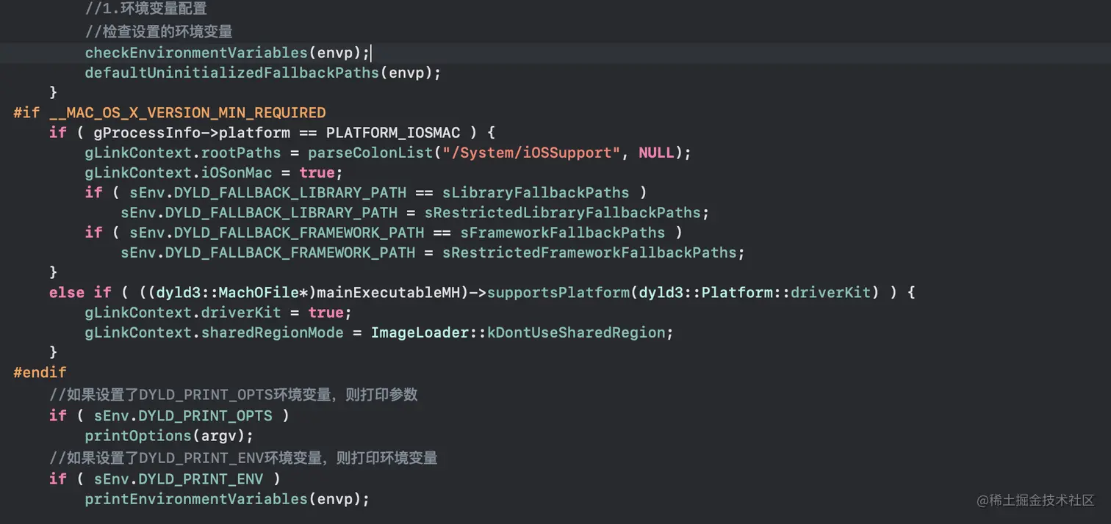Image resolution: width=1111 pixels, height=524 pixels.
Task: Click the '#endif' directive
Action: click(x=40, y=372)
